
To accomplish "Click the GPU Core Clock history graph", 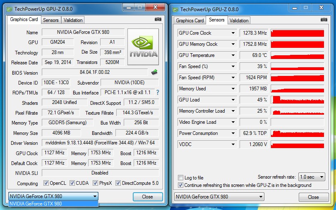I will click(298, 33).
